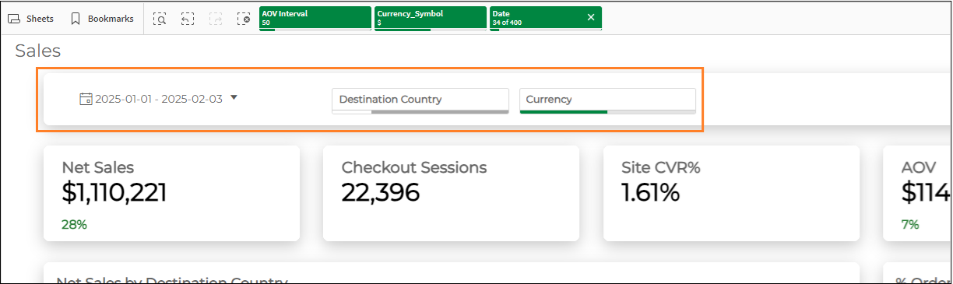Open the Date selection chip
The image size is (953, 284).
click(x=536, y=18)
